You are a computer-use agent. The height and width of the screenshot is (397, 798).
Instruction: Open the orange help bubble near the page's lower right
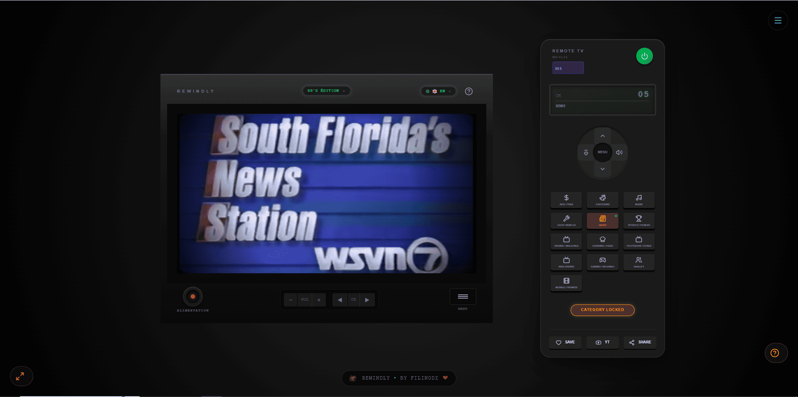(x=776, y=353)
